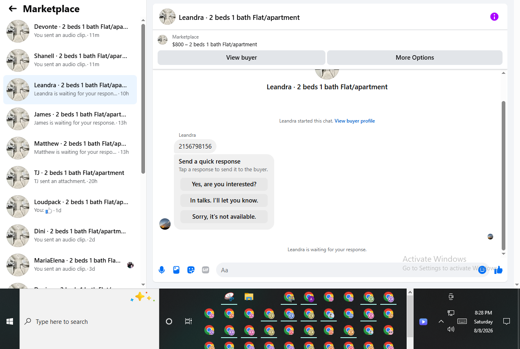Click Loudpack conversation avatar
This screenshot has width=520, height=349.
point(18,207)
